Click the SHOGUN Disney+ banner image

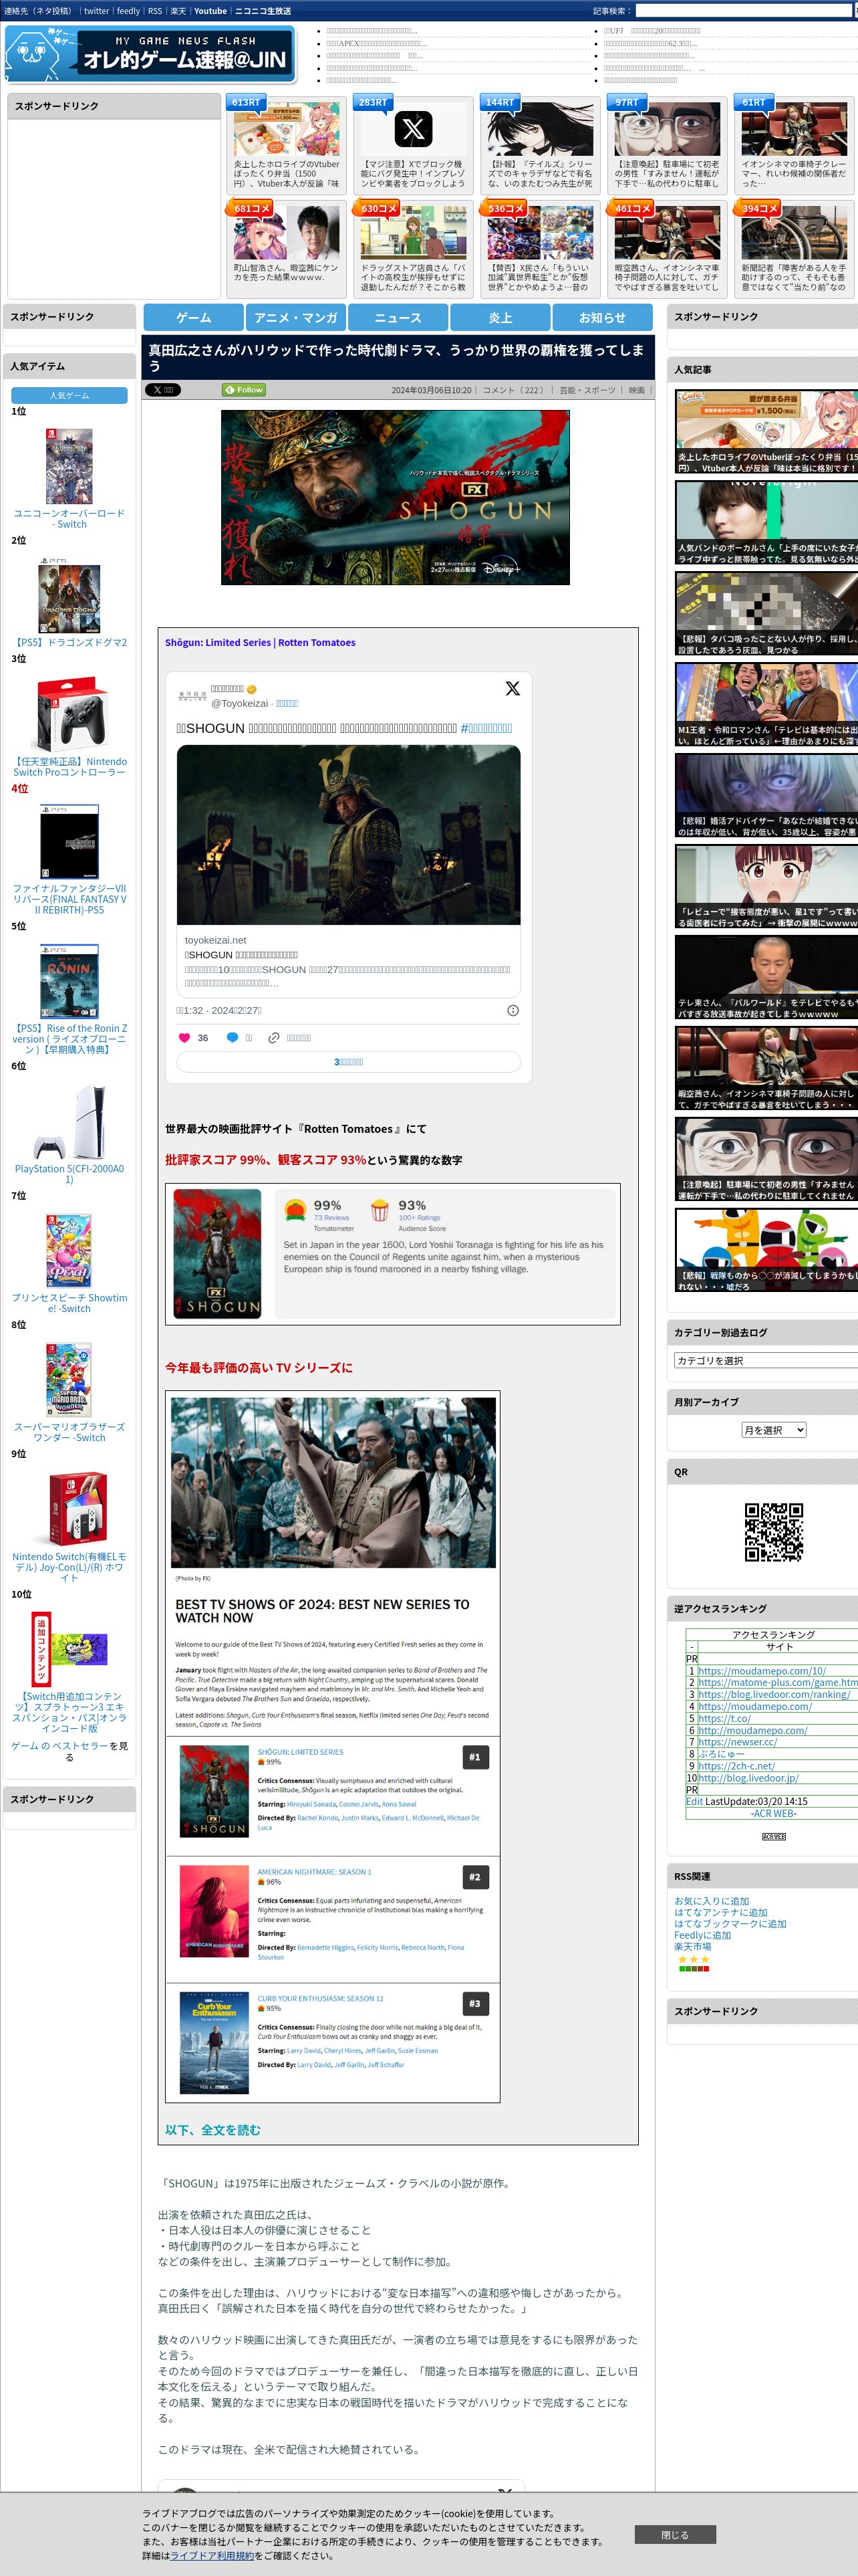(396, 497)
